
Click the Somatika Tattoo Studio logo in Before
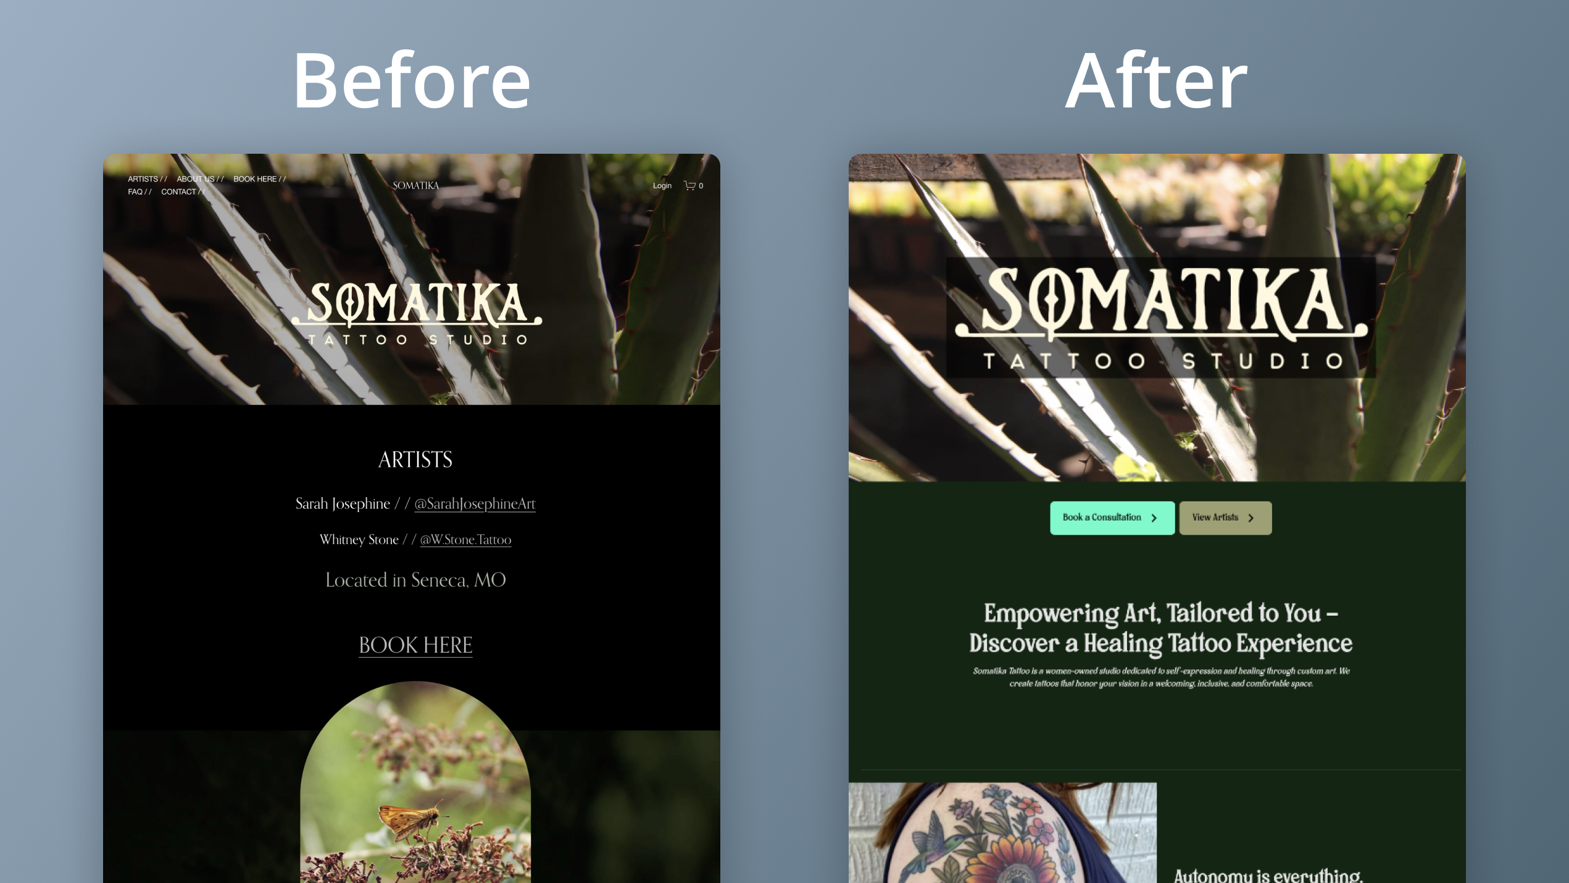click(417, 314)
